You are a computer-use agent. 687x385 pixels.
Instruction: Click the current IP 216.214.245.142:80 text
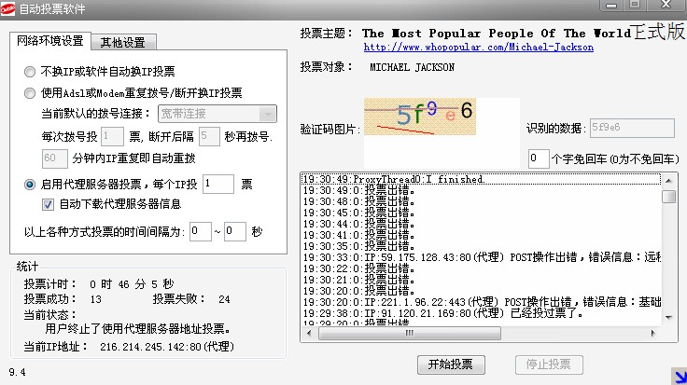pyautogui.click(x=166, y=347)
